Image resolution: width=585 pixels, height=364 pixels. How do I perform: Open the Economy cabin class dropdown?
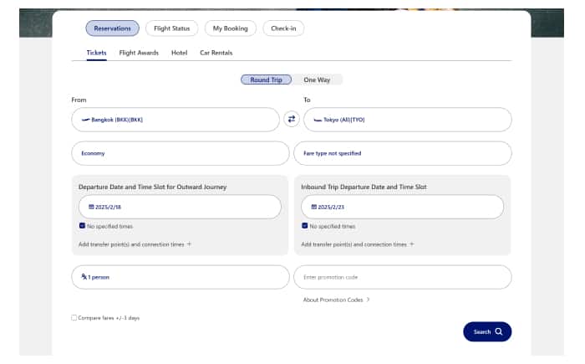180,154
